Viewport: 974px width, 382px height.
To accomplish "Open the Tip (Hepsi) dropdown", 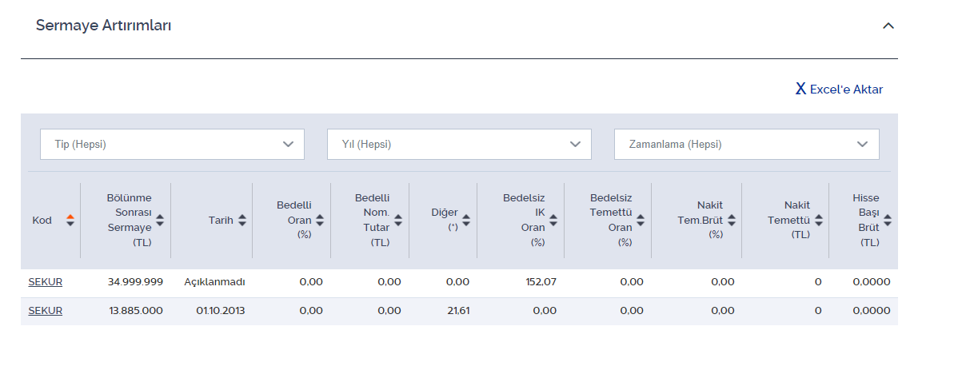I will pos(172,145).
